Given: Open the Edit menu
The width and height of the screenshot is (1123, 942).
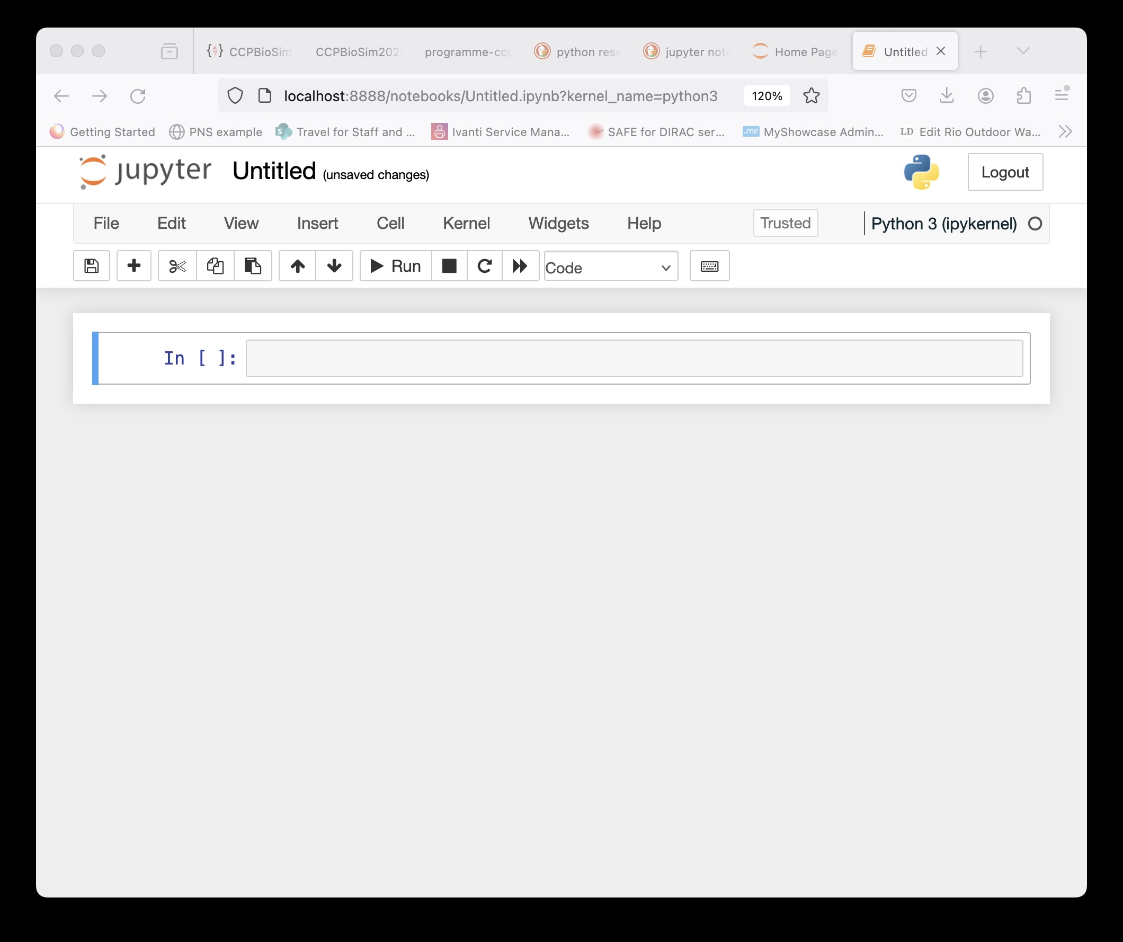Looking at the screenshot, I should [x=171, y=223].
